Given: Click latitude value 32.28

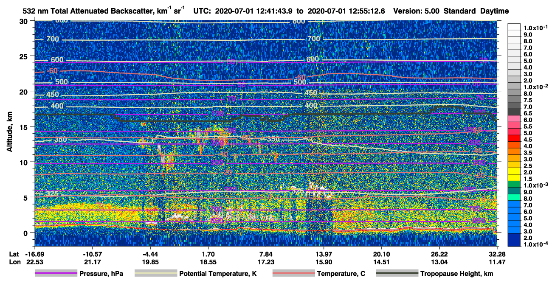Looking at the screenshot, I should click(497, 254).
